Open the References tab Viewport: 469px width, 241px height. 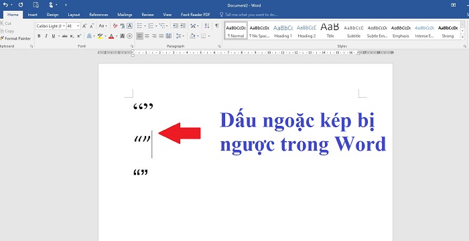[x=98, y=14]
